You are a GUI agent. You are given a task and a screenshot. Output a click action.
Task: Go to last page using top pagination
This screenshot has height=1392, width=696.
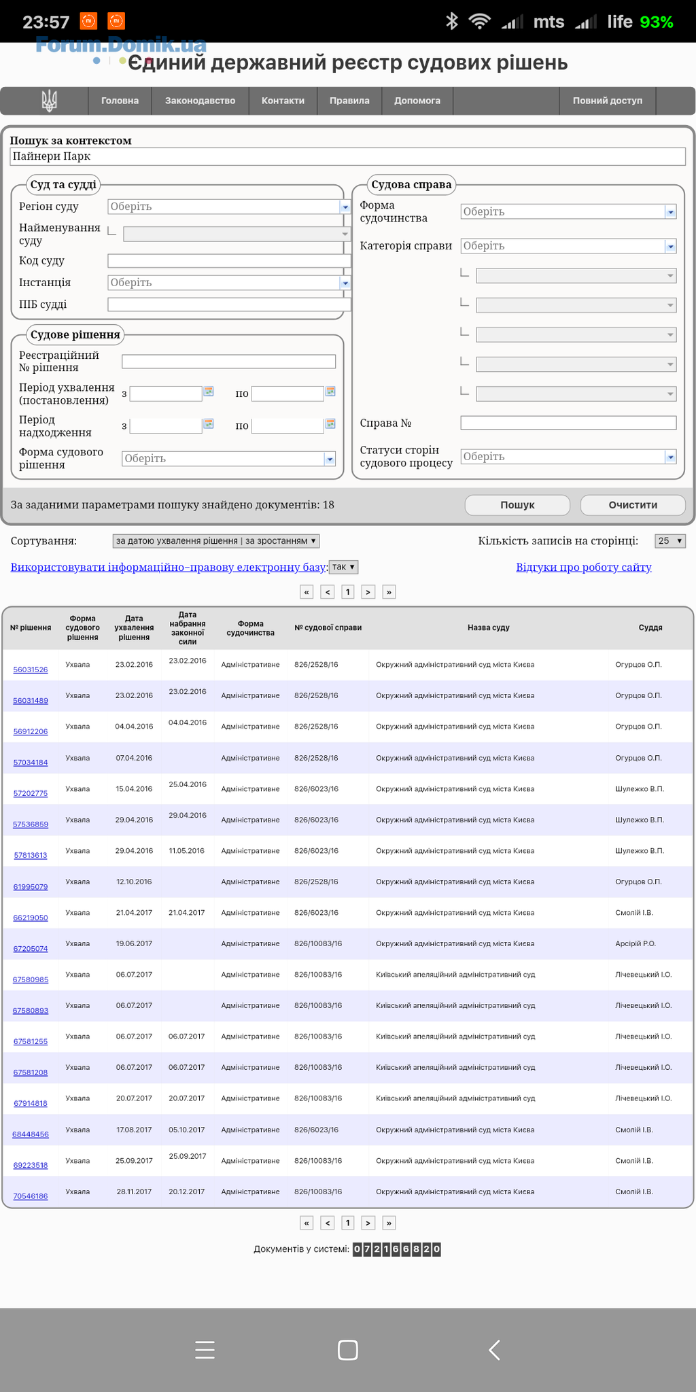[389, 592]
